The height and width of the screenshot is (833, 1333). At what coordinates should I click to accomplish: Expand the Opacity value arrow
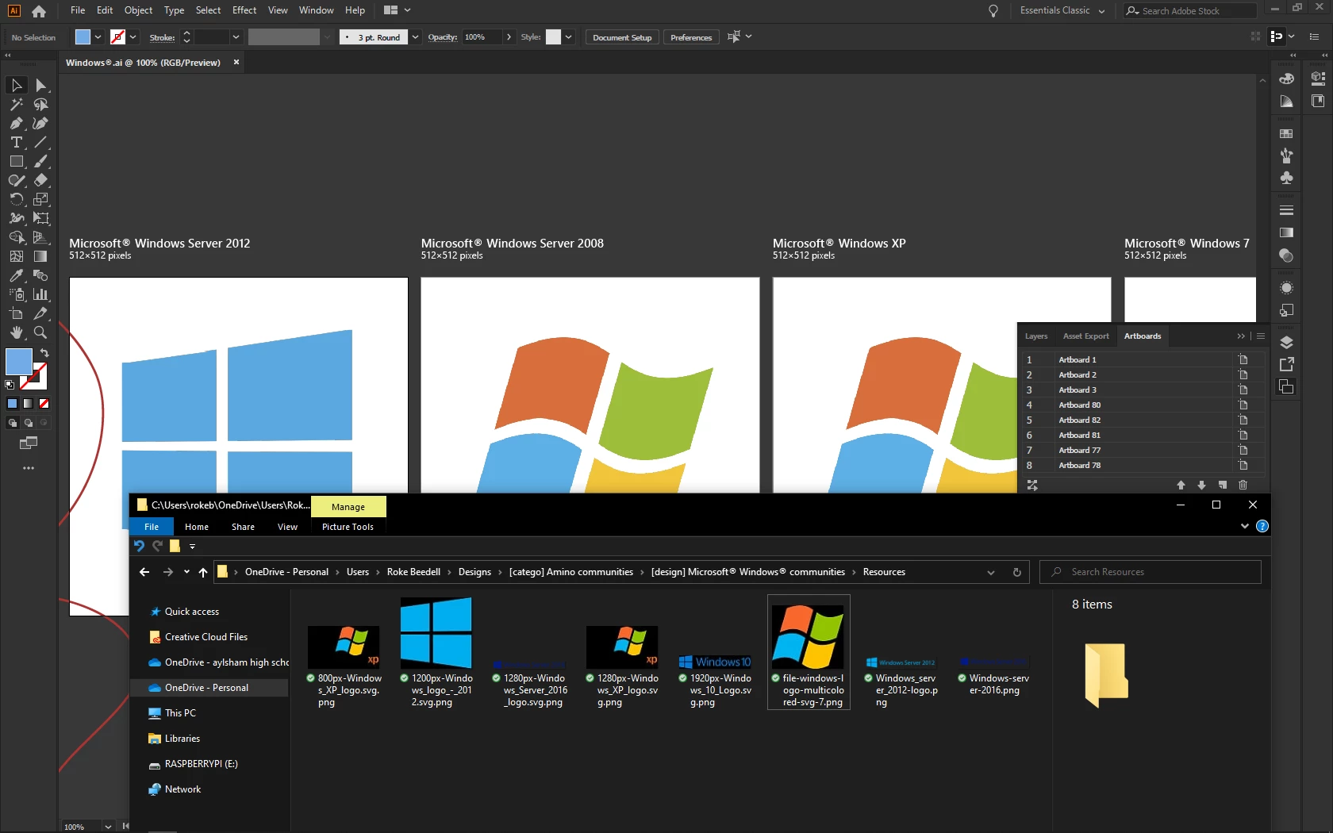tap(509, 37)
